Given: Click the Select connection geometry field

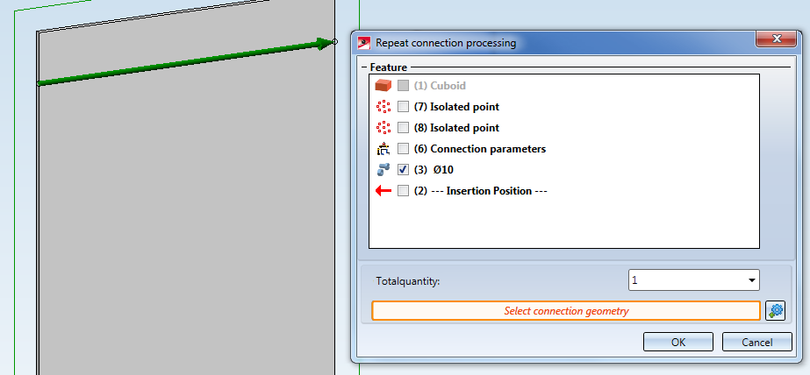Looking at the screenshot, I should click(x=566, y=311).
